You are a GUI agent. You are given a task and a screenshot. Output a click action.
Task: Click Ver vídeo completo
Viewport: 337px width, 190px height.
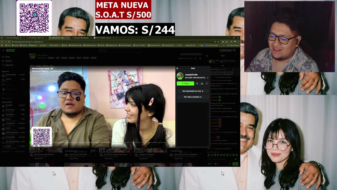point(193,97)
